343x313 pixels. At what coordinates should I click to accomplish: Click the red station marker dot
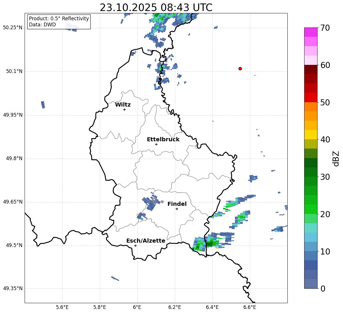(240, 69)
